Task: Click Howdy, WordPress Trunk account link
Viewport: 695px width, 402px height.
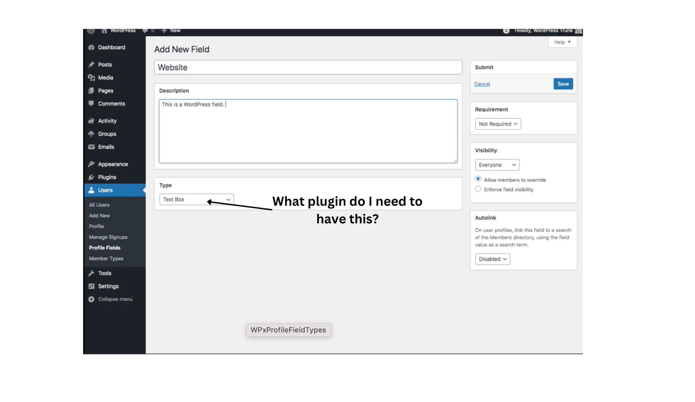Action: coord(544,31)
